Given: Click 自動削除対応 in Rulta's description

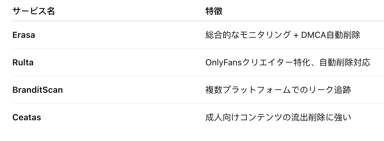Looking at the screenshot, I should [x=345, y=63].
